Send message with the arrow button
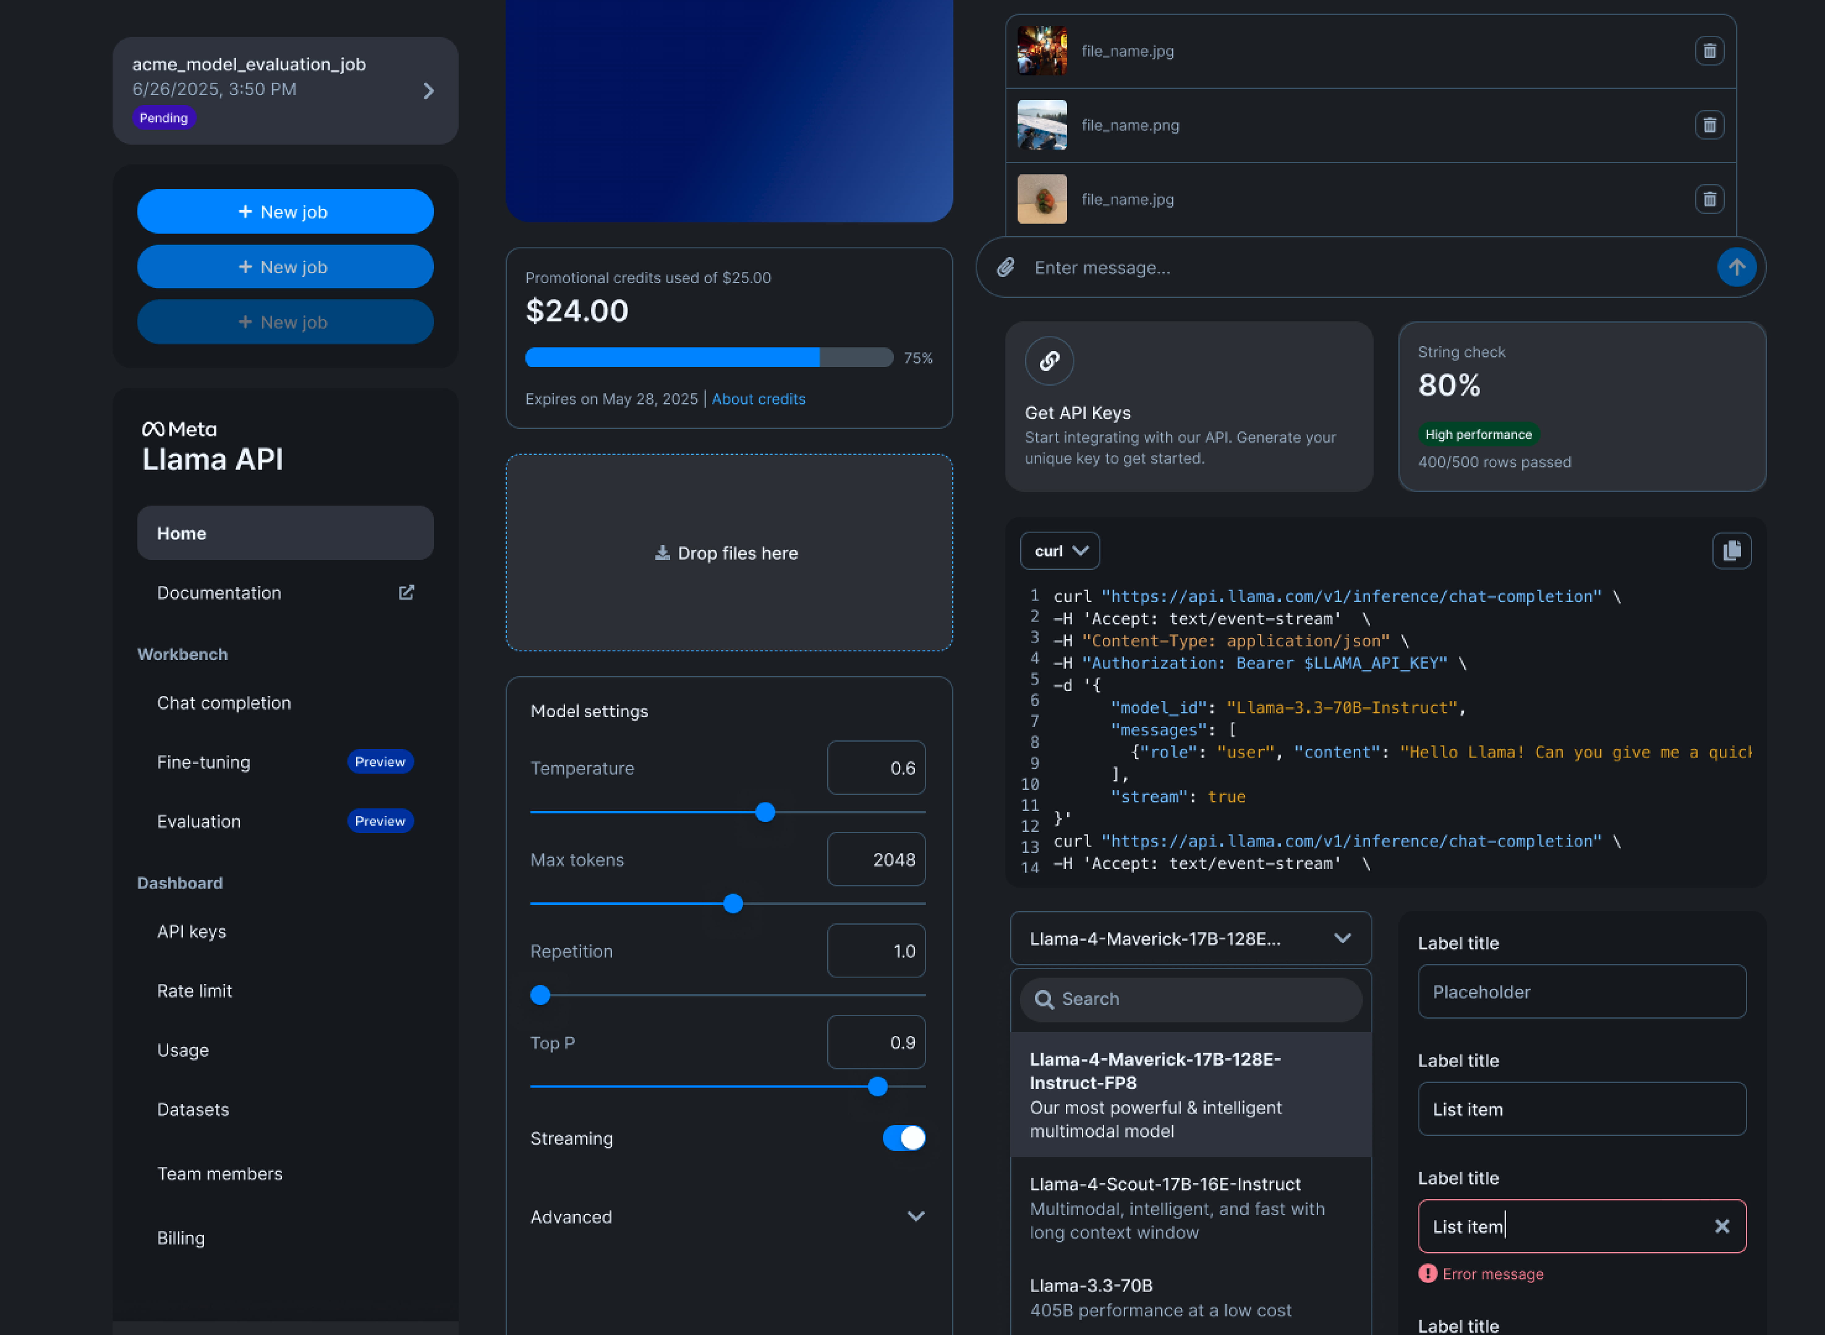Viewport: 1825px width, 1335px height. (1737, 268)
